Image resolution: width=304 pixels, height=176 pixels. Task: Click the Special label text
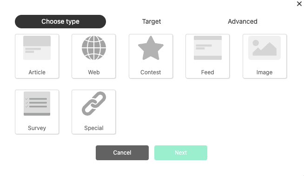[x=94, y=128]
